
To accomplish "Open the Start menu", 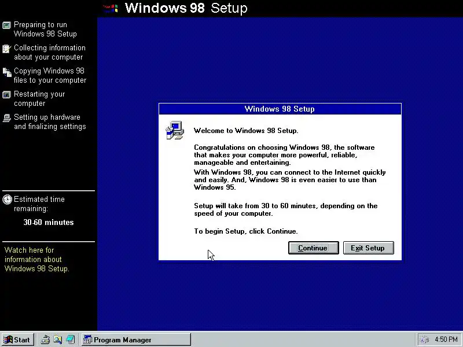I will 17,340.
